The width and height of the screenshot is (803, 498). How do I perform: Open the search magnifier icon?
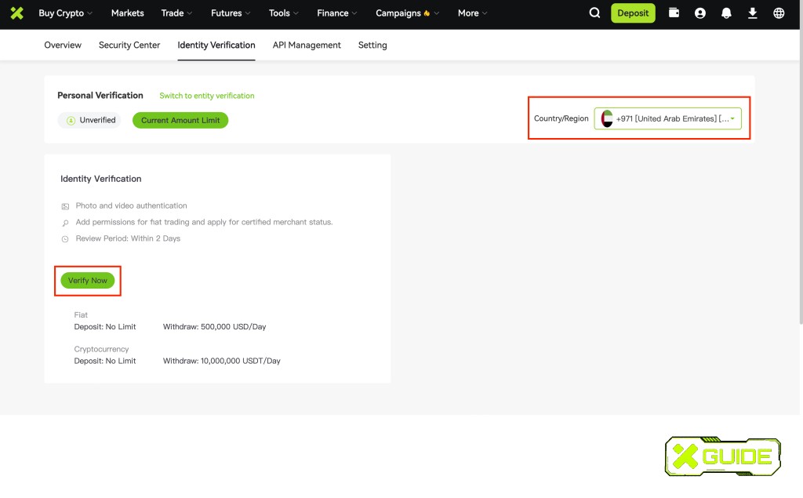tap(594, 13)
